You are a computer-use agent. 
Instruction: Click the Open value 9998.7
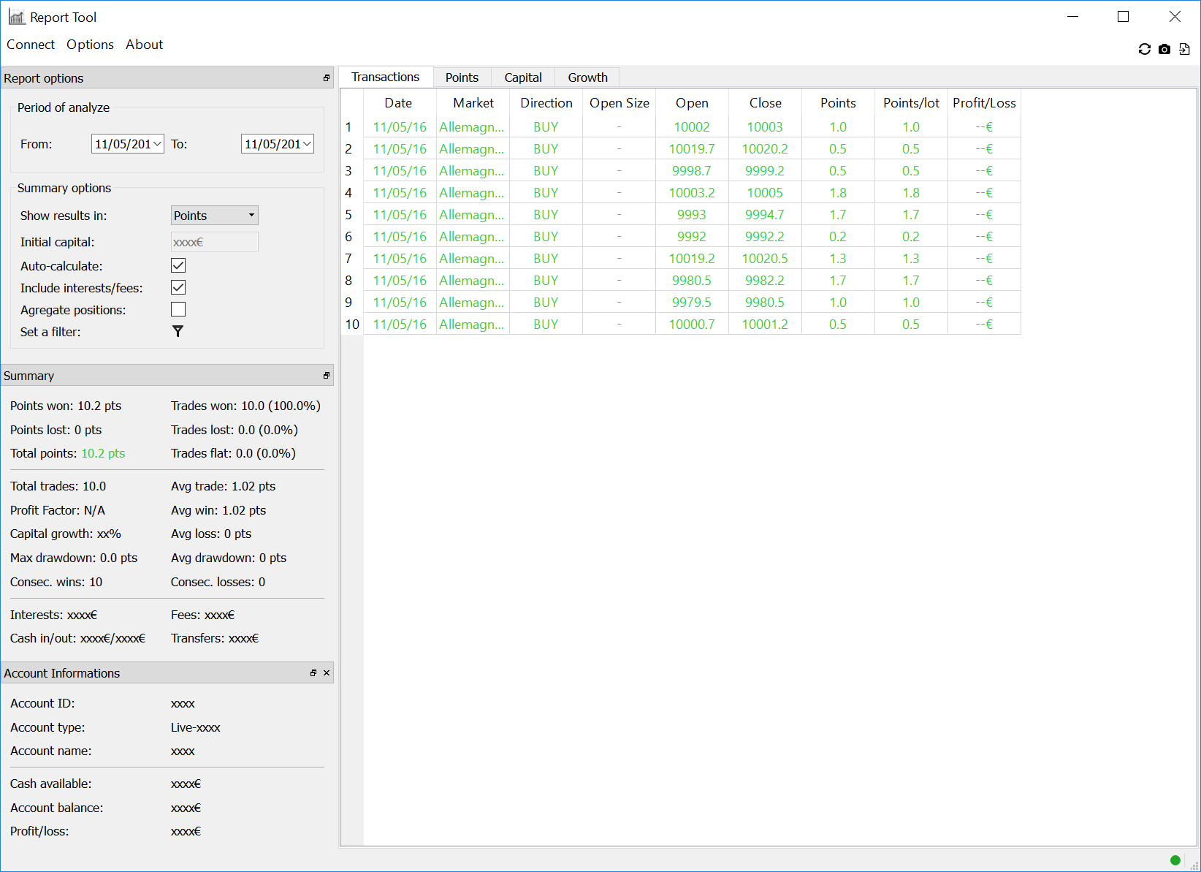coord(692,171)
